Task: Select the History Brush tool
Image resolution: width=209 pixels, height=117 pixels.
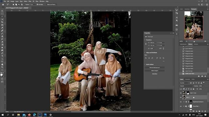Action: pyautogui.click(x=2, y=39)
